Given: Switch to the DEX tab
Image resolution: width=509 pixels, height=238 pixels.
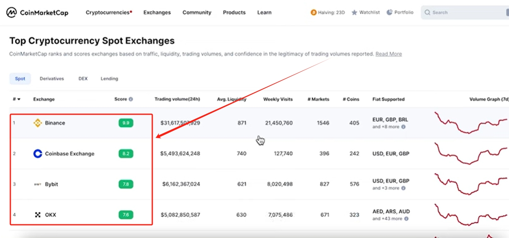Looking at the screenshot, I should 83,79.
